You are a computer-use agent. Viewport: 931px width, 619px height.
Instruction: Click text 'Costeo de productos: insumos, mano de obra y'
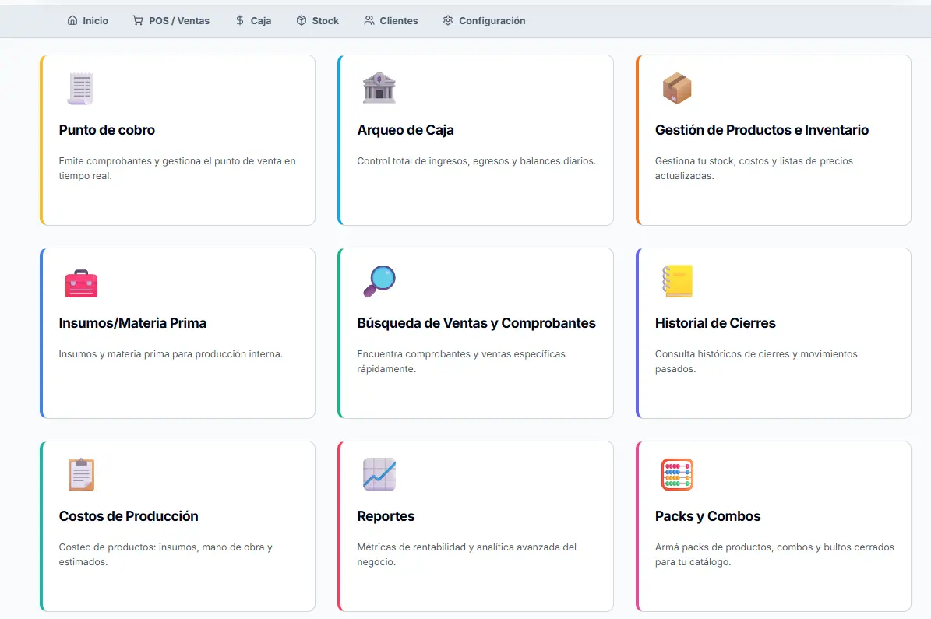(166, 547)
